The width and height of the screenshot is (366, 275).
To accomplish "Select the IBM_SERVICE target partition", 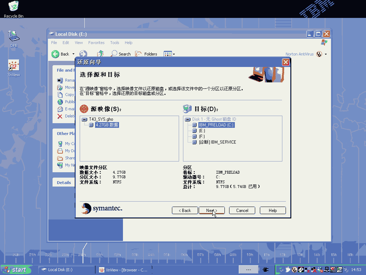I will (217, 142).
